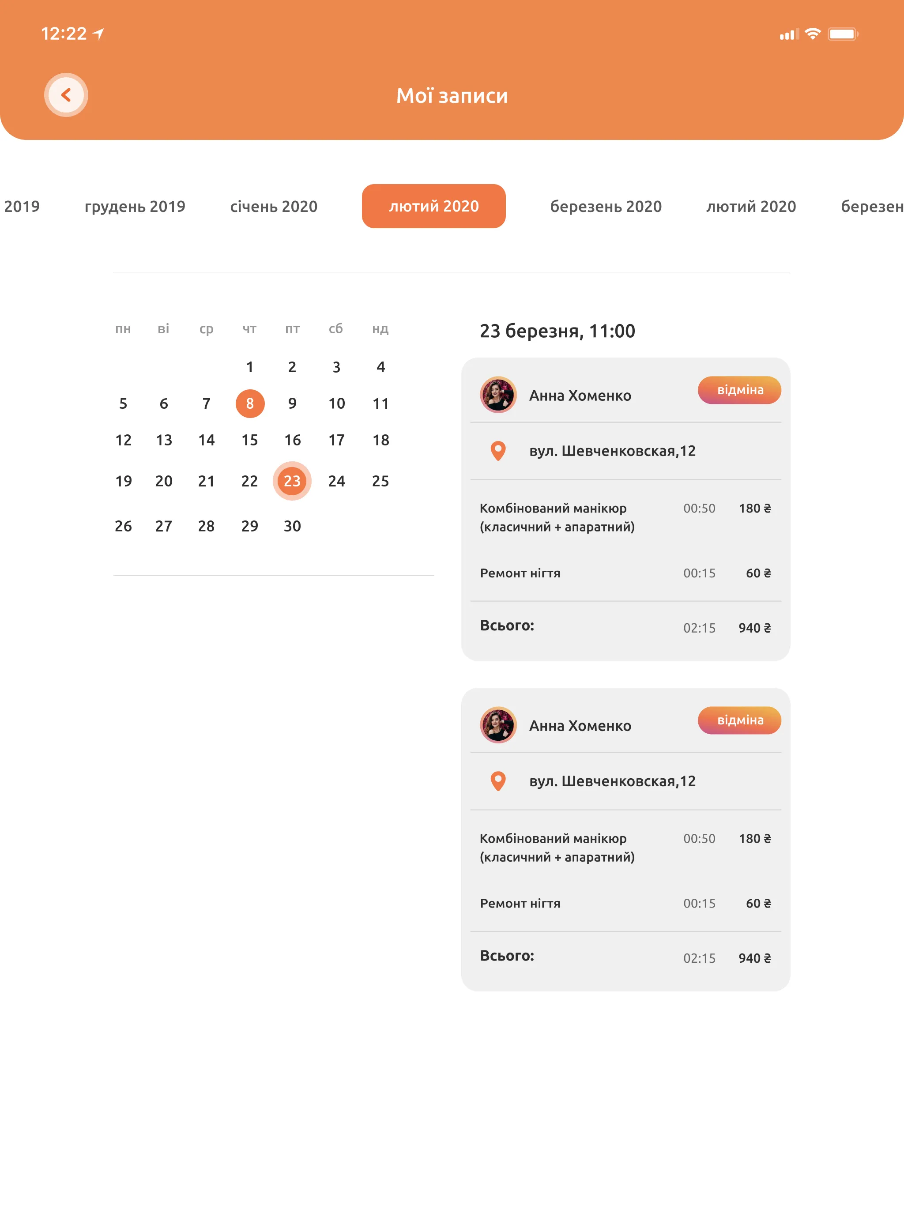Navigate to березень 2020 month
Viewport: 904px width, 1206px height.
[604, 206]
